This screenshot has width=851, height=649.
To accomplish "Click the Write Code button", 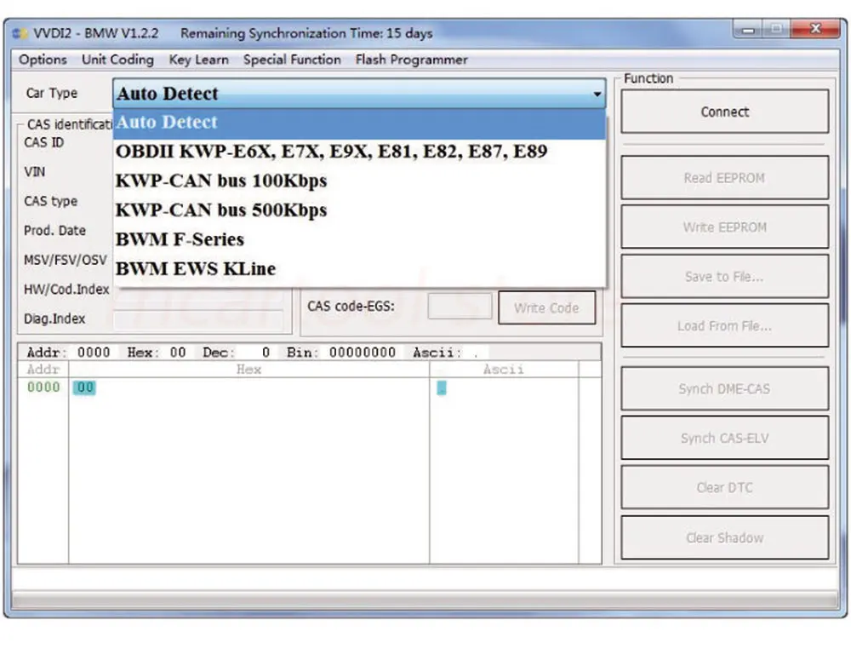I will pos(546,308).
